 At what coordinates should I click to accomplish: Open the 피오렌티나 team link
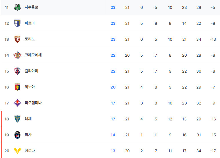(33, 103)
